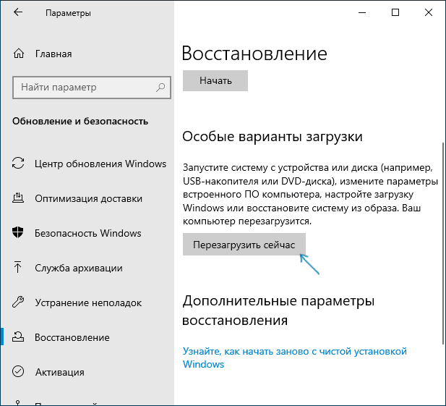This screenshot has width=446, height=406.
Task: Open Центр обновления Windows section
Action: (100, 164)
